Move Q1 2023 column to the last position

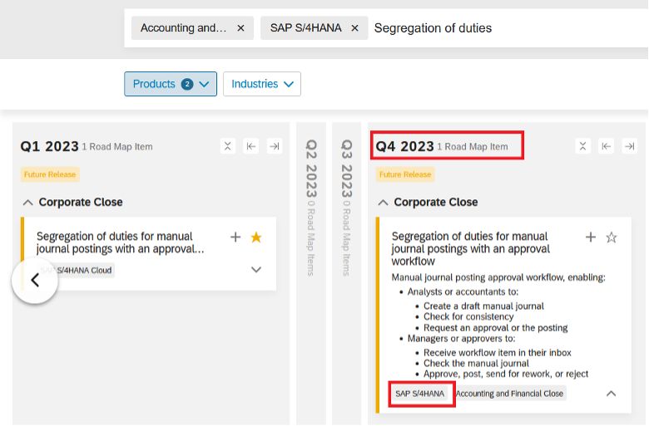[275, 146]
